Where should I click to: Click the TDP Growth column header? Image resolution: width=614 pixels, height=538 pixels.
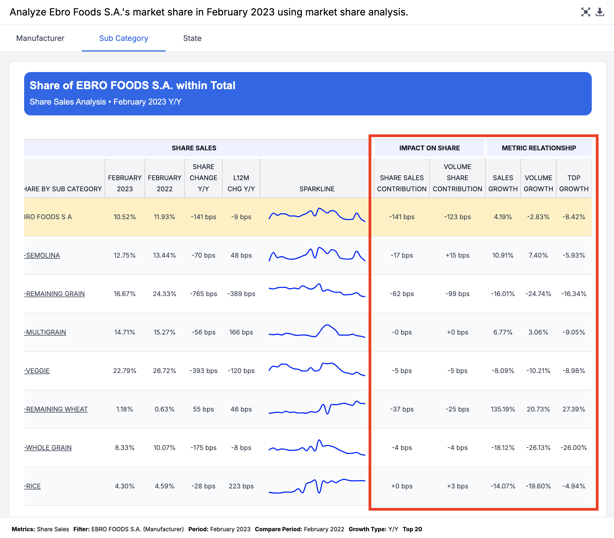573,183
